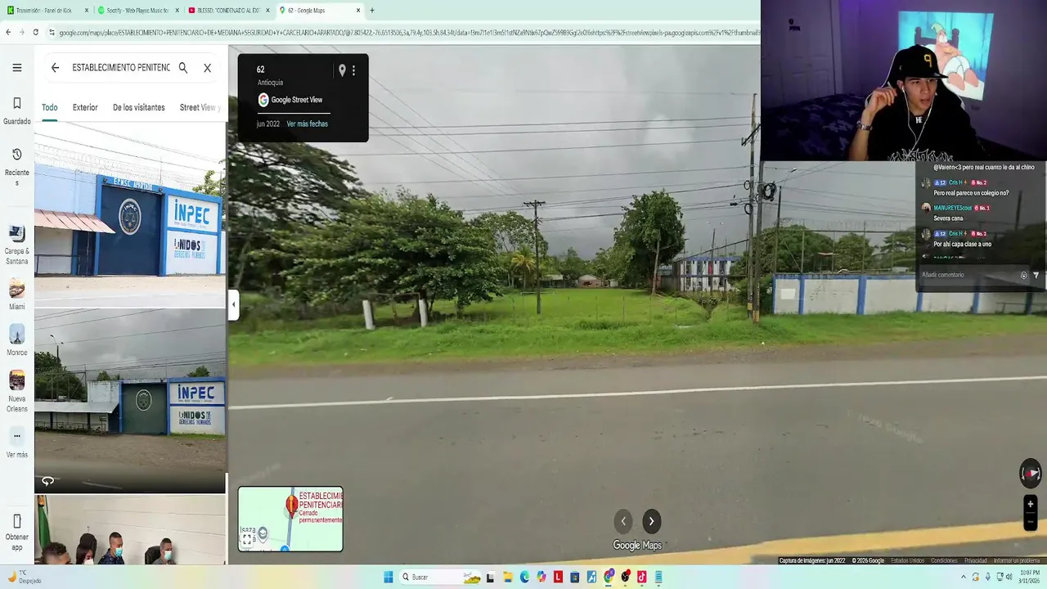The height and width of the screenshot is (589, 1047).
Task: Open the three-dot options in Street View card
Action: pos(353,70)
